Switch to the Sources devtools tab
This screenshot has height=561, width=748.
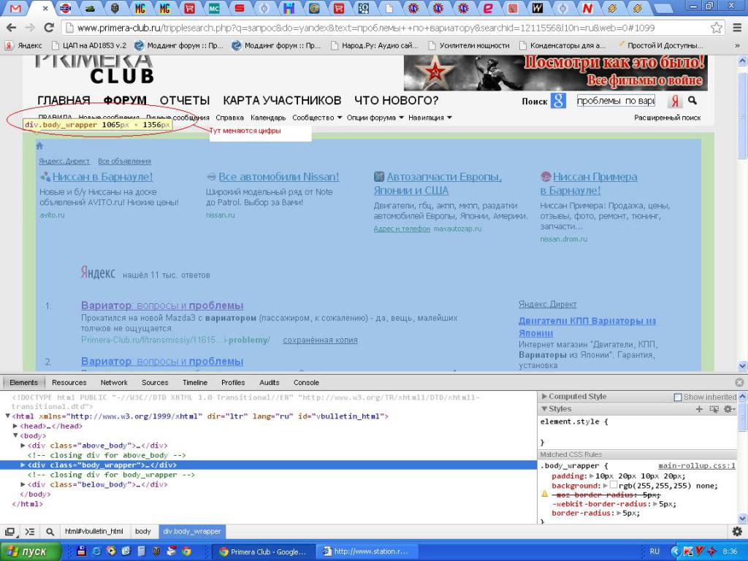[x=155, y=383]
